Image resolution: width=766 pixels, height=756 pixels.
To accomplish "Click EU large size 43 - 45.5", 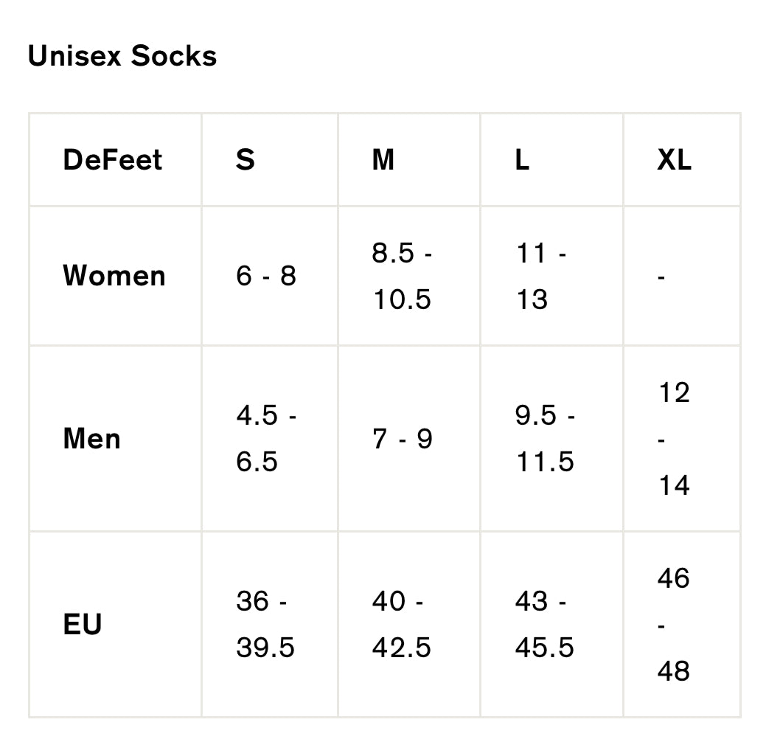I will tap(545, 624).
